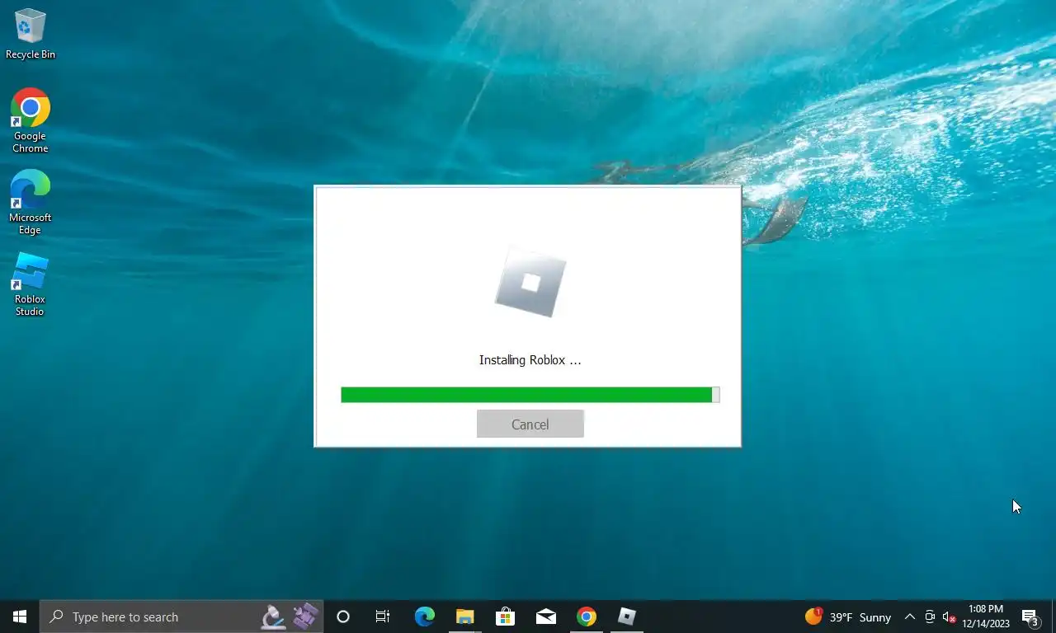
Task: Open Task View on taskbar
Action: pyautogui.click(x=383, y=617)
